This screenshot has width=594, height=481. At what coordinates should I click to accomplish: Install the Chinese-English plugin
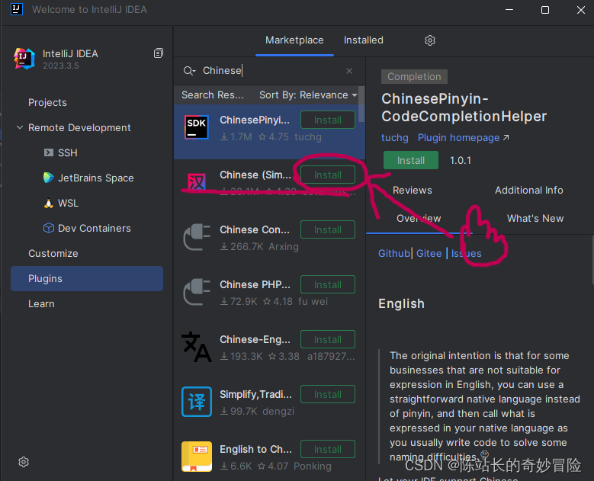tap(328, 340)
